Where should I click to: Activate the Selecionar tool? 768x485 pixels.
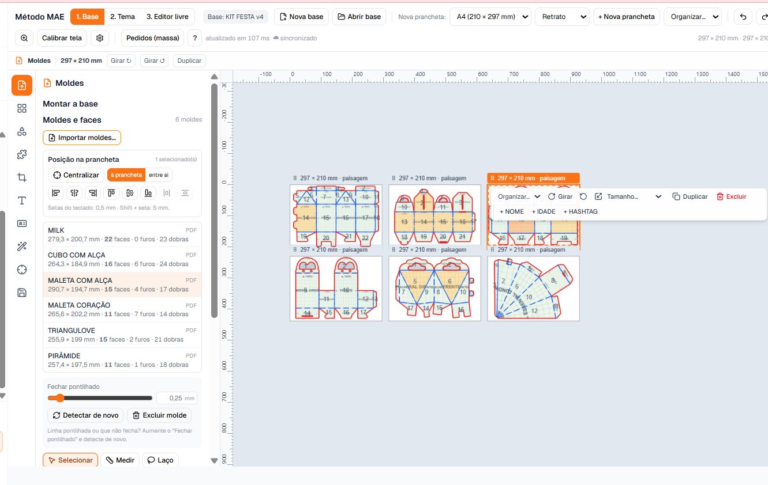pyautogui.click(x=70, y=460)
